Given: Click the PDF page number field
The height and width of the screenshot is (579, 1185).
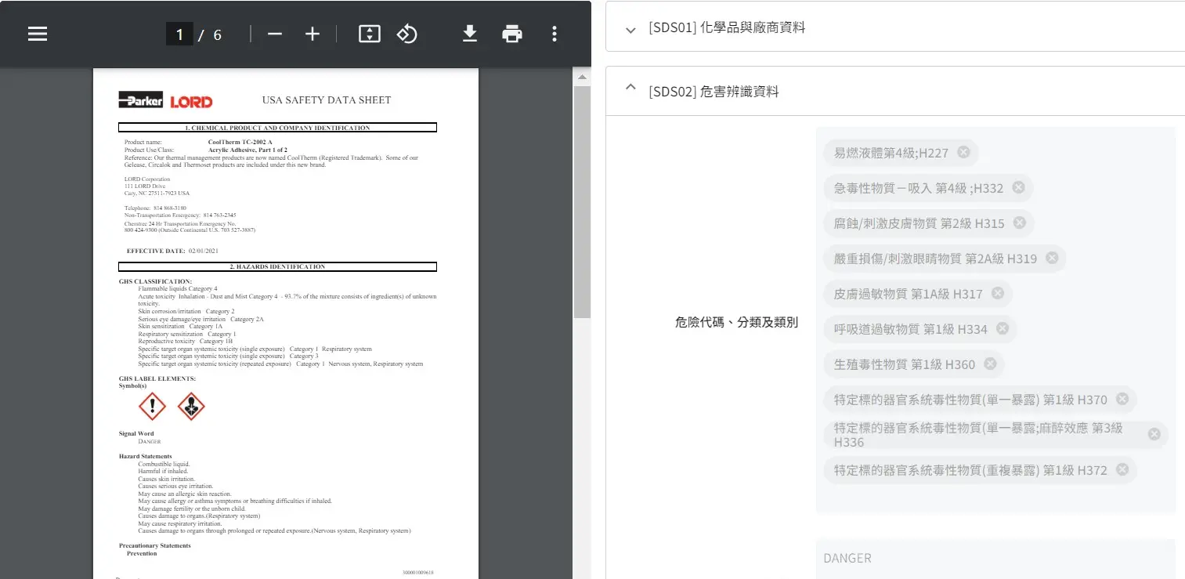Looking at the screenshot, I should (x=179, y=34).
